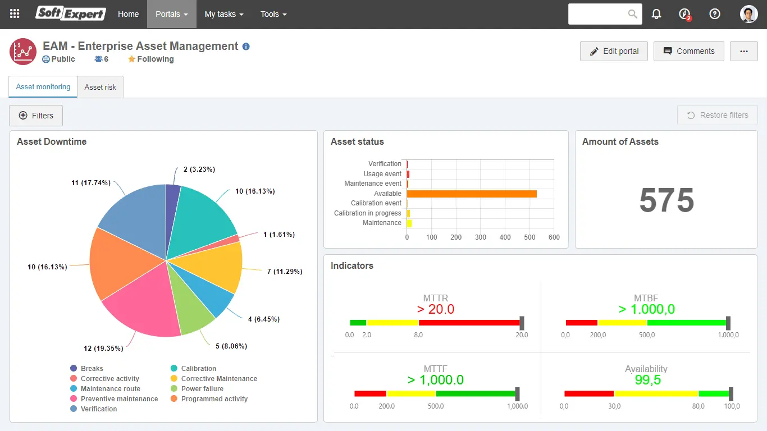Image resolution: width=767 pixels, height=431 pixels.
Task: Open the Comments button
Action: click(x=688, y=51)
